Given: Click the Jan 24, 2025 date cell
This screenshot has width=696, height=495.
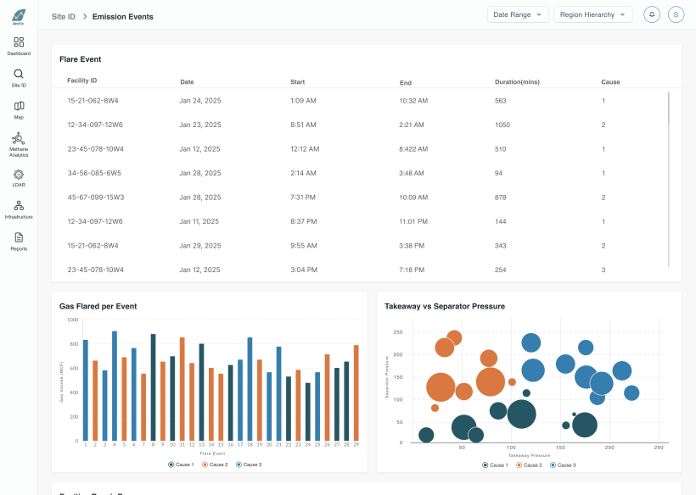Looking at the screenshot, I should 200,101.
